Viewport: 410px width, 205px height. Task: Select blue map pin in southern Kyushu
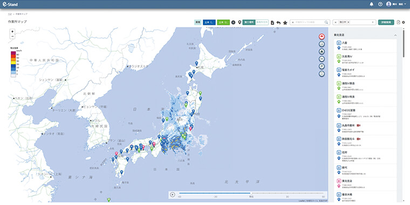[x=121, y=172]
